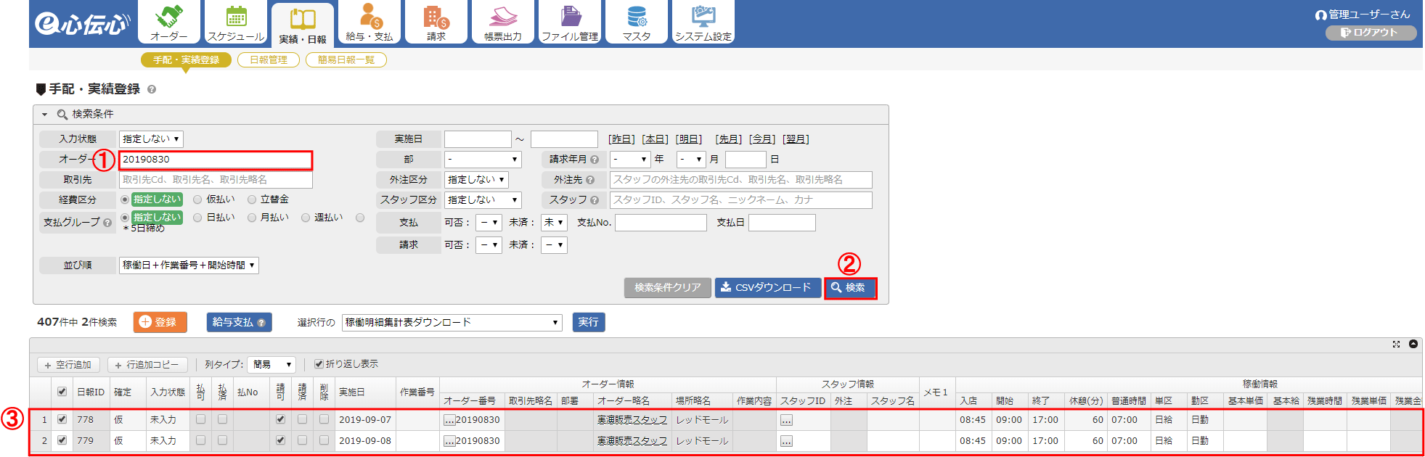1425x457 pixels.
Task: Open the システム設定 icon
Action: [703, 22]
